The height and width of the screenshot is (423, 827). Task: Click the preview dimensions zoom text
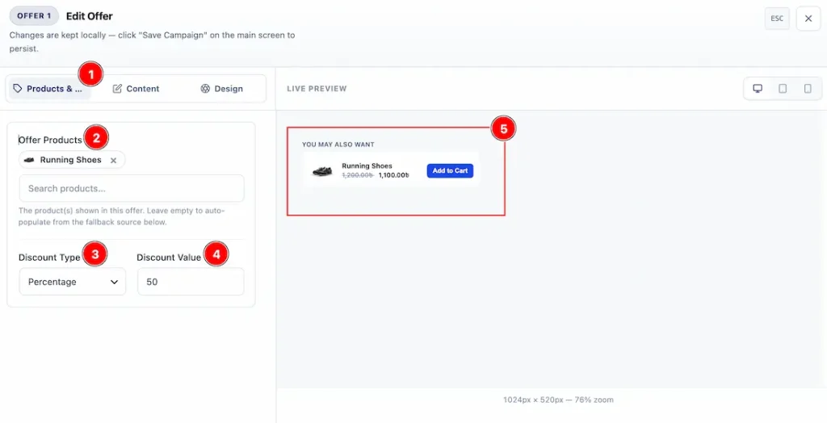[558, 400]
